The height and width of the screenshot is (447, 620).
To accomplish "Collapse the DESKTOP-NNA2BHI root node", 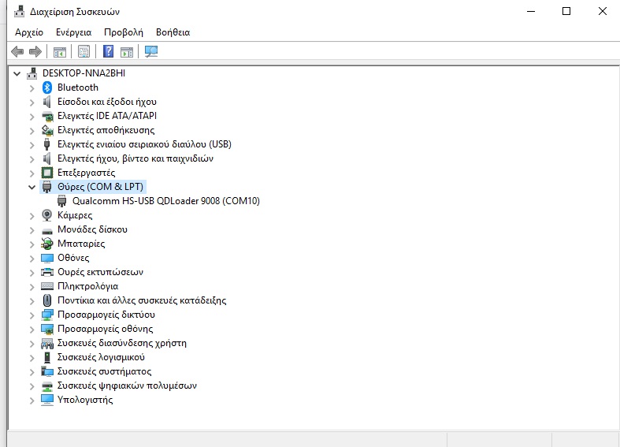I will point(18,73).
